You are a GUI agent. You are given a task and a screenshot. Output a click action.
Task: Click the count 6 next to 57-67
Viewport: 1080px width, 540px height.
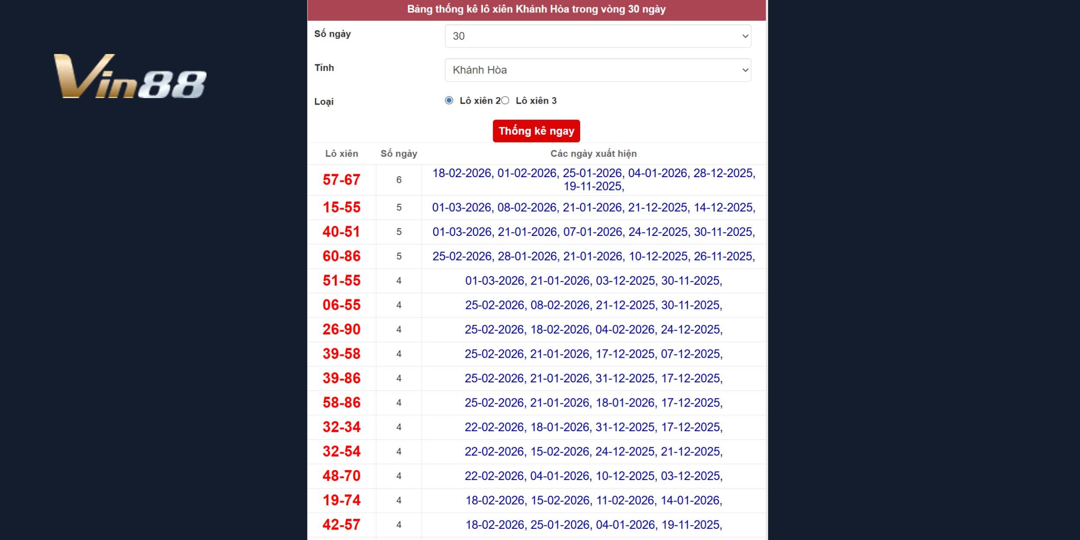pos(398,179)
